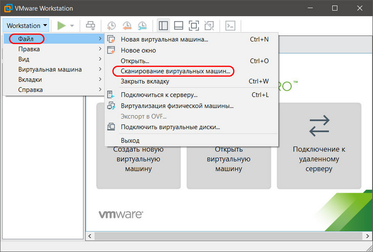This screenshot has width=373, height=252.
Task: Close the VMware Workstation window
Action: 359,8
